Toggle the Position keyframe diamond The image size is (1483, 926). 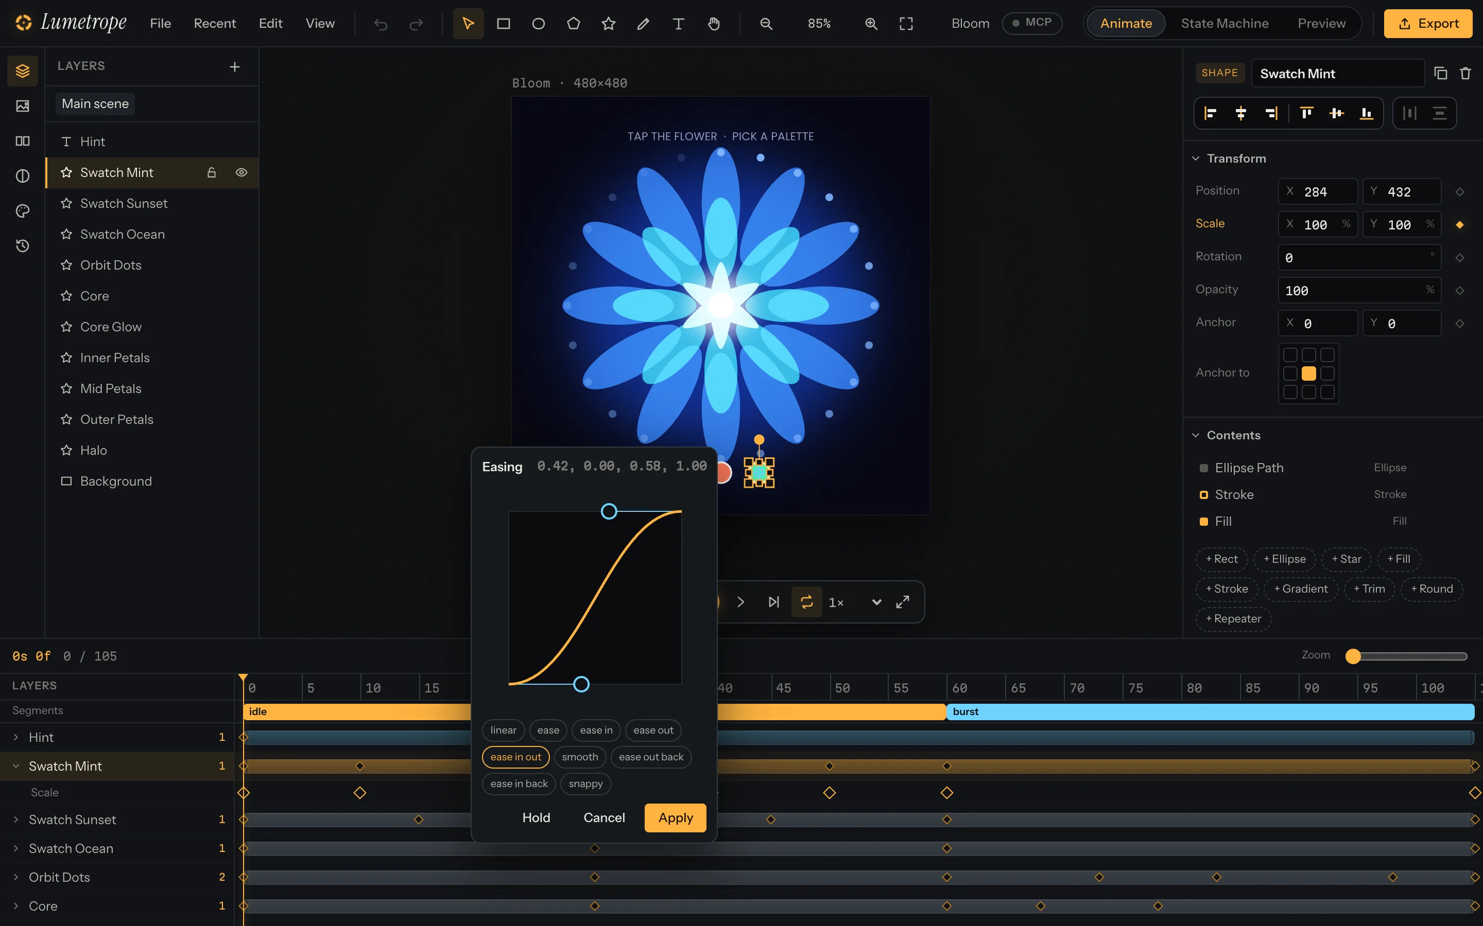1460,191
